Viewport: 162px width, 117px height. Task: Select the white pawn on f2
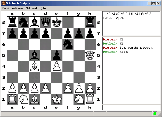[x=68, y=88]
